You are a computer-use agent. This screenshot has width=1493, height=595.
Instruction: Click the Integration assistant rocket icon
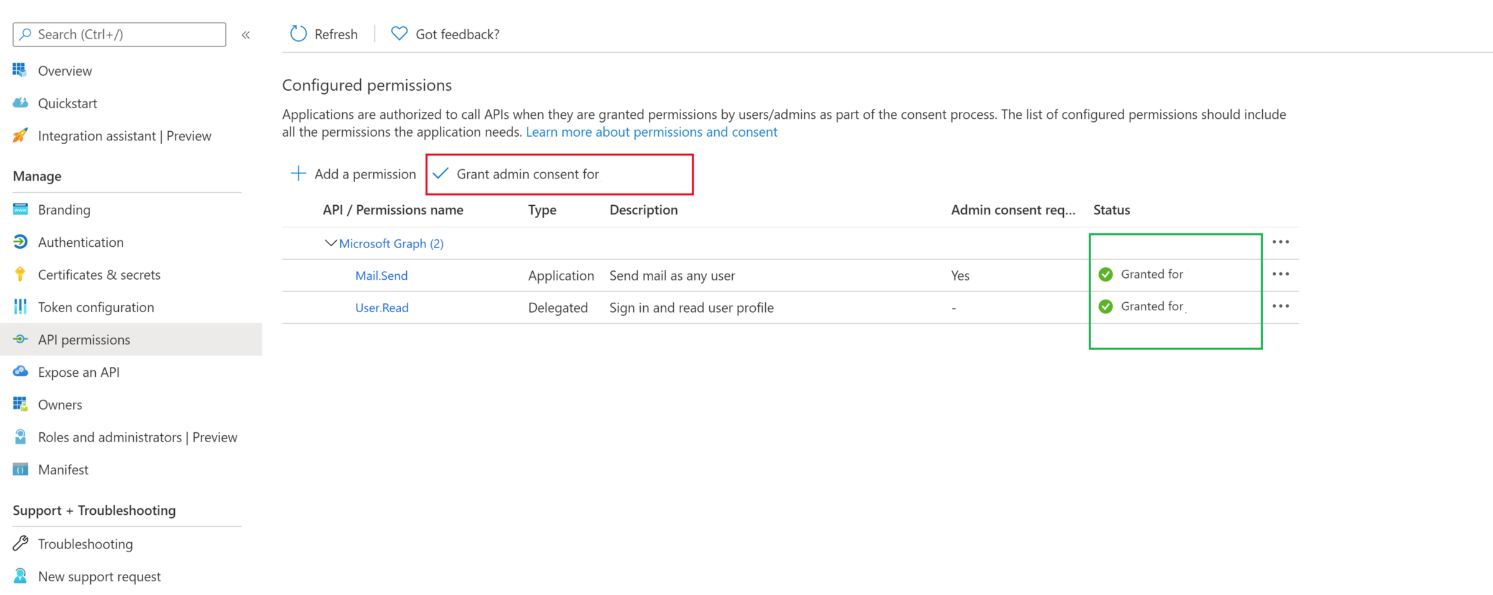pos(20,135)
